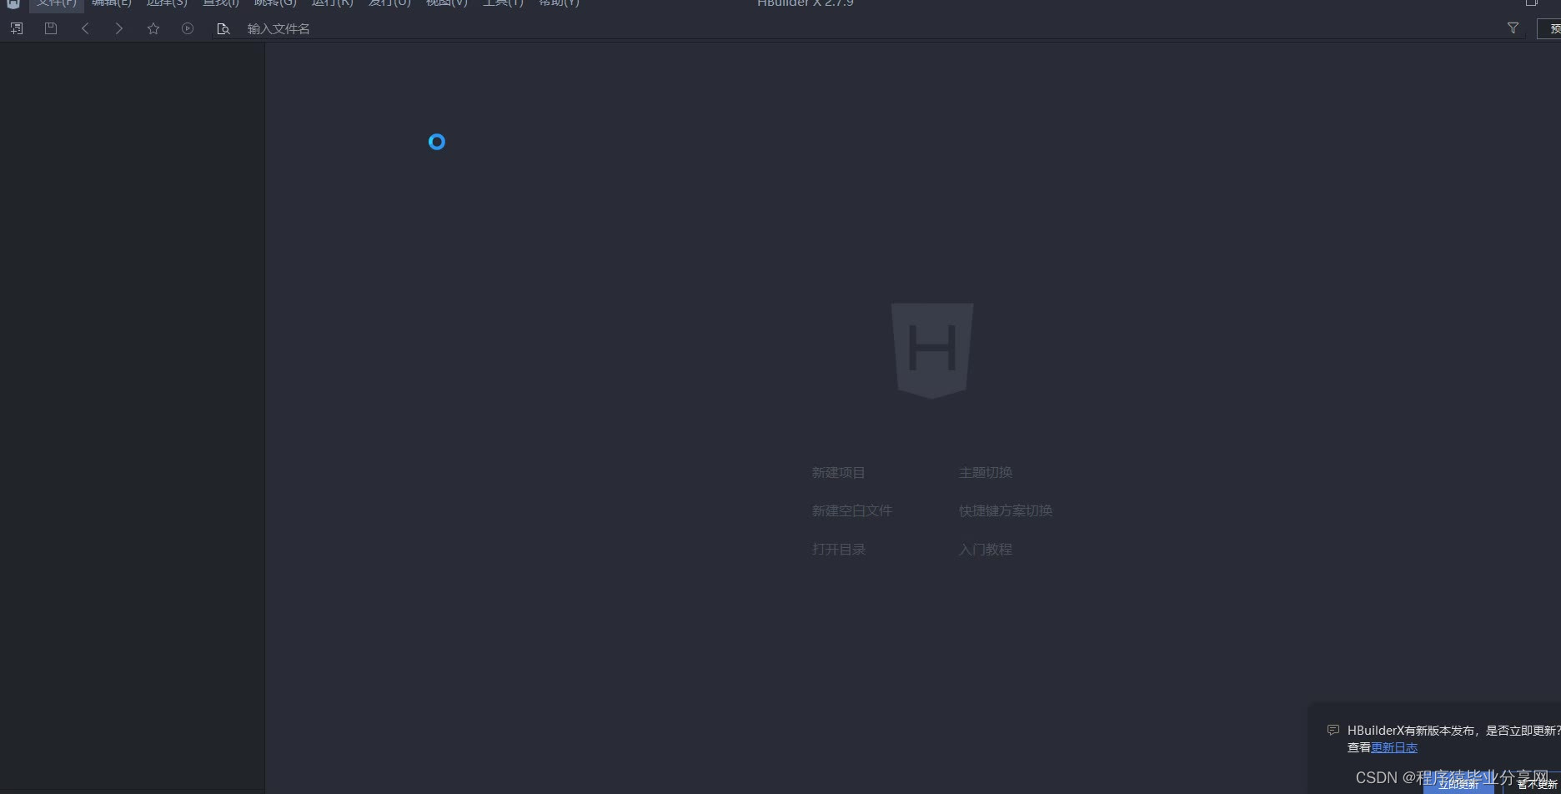Go forward with the right arrow icon
1561x794 pixels.
tap(119, 28)
